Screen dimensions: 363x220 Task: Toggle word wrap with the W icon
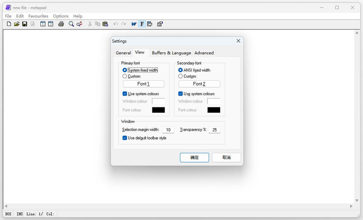[134, 24]
